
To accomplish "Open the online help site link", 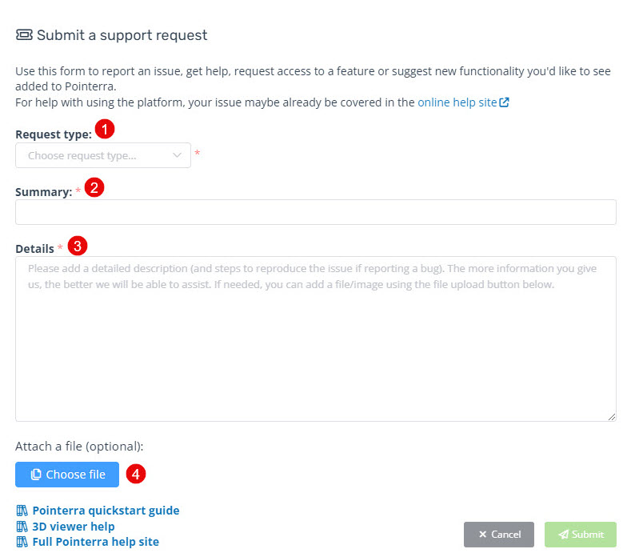I will pyautogui.click(x=457, y=102).
